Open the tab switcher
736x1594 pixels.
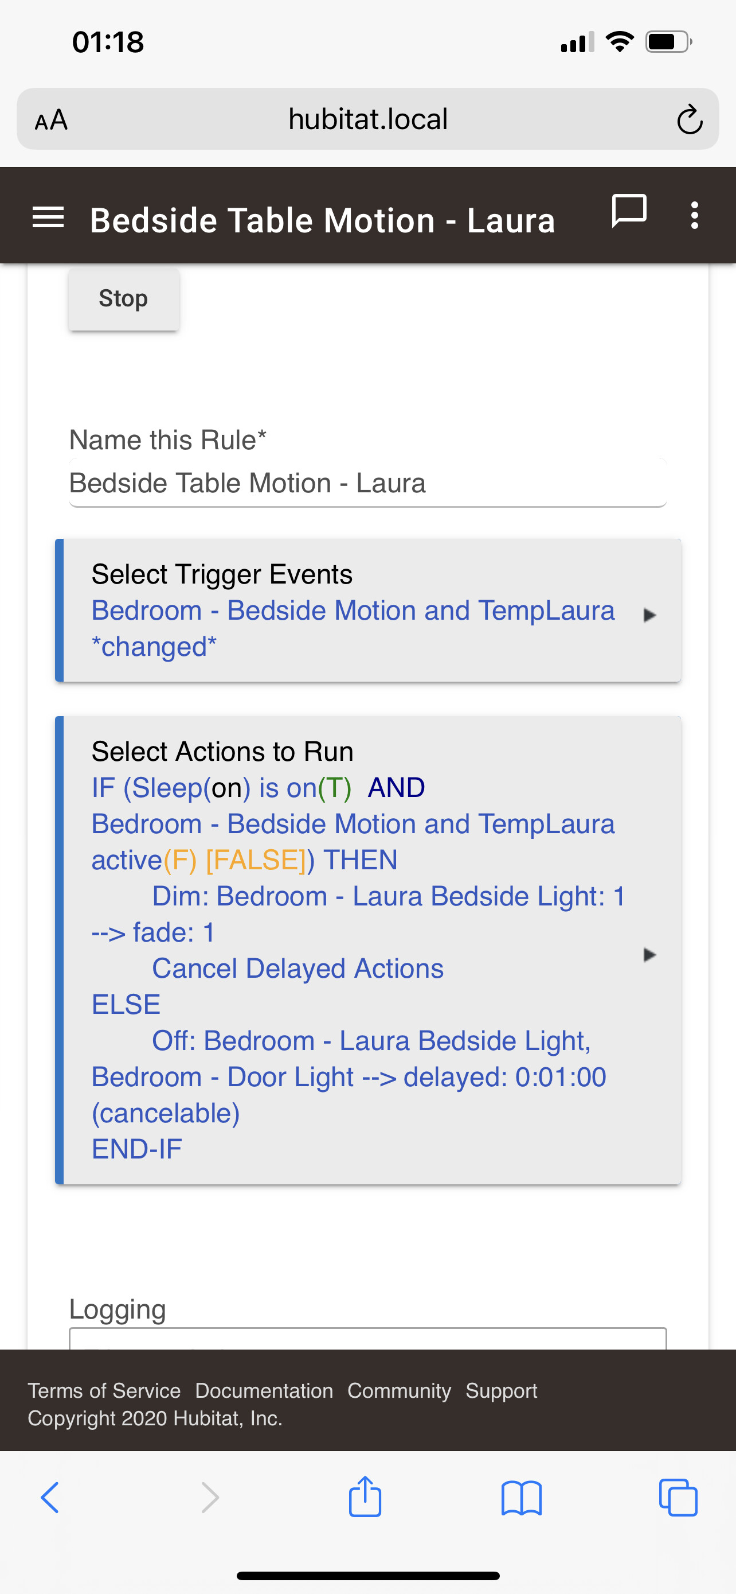point(678,1498)
